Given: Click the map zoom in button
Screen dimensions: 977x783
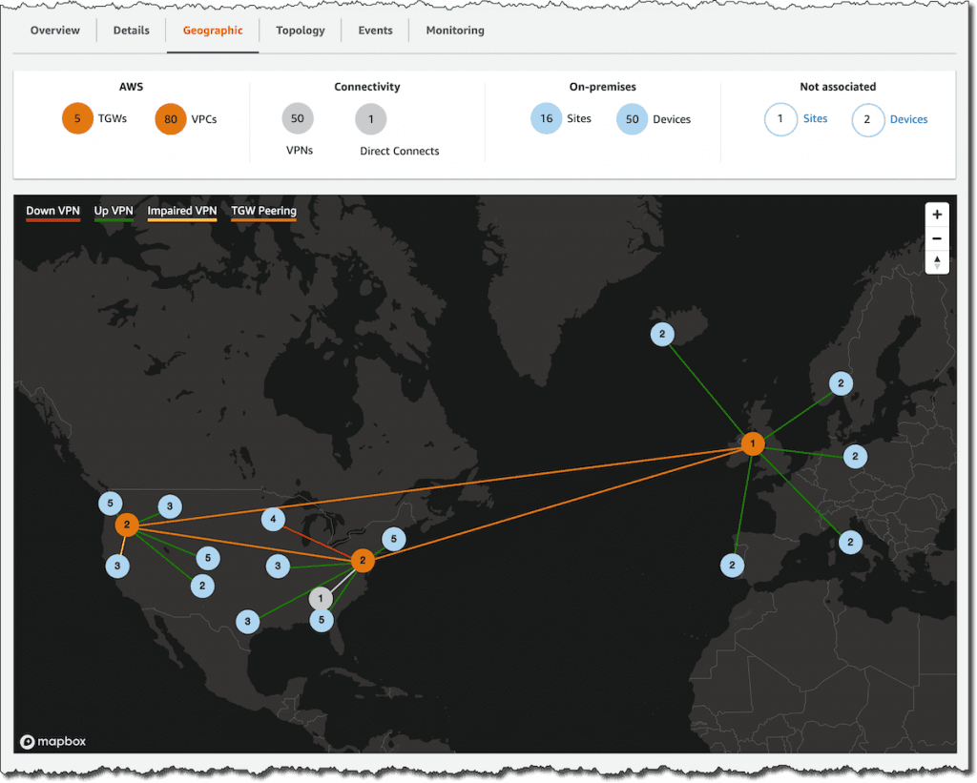Looking at the screenshot, I should (937, 215).
